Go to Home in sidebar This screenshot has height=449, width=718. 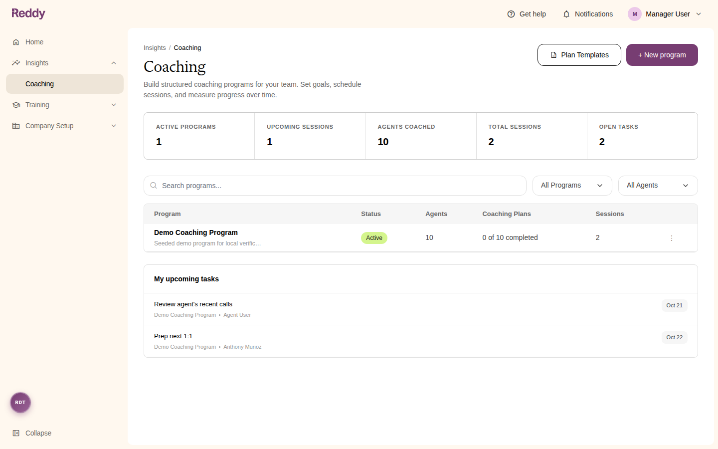pos(65,42)
